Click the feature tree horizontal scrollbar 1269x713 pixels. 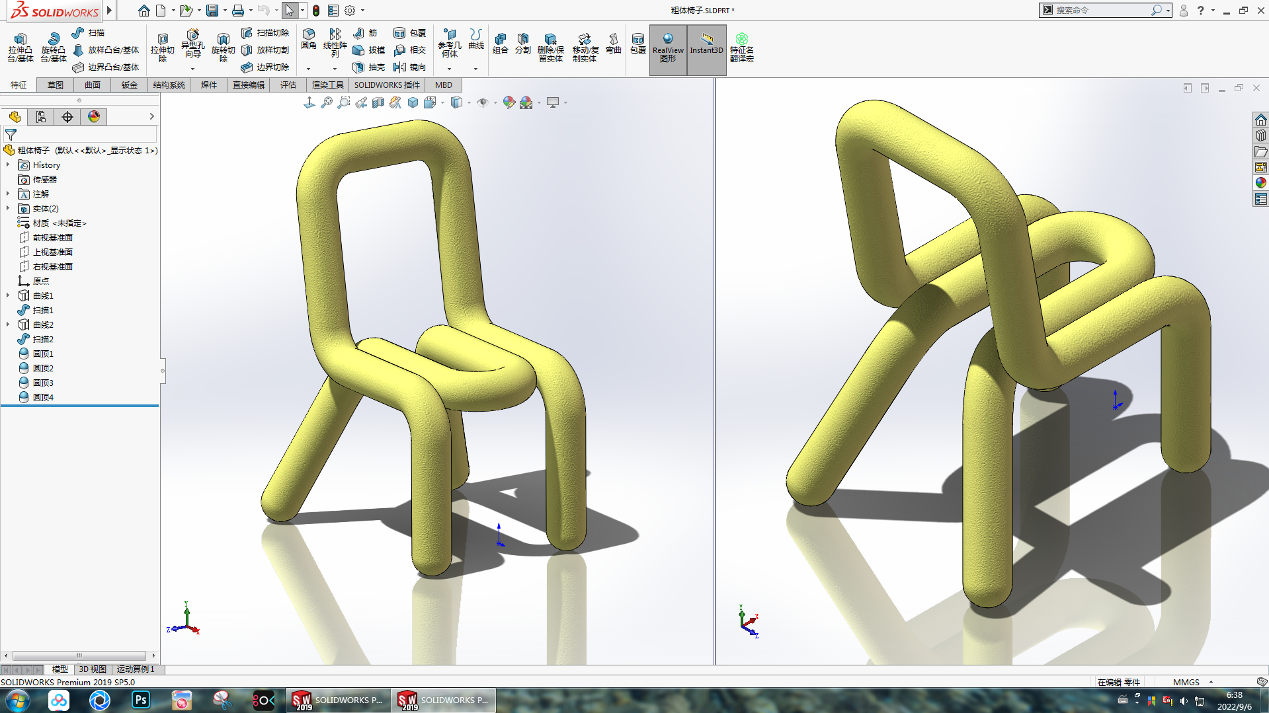click(x=79, y=656)
